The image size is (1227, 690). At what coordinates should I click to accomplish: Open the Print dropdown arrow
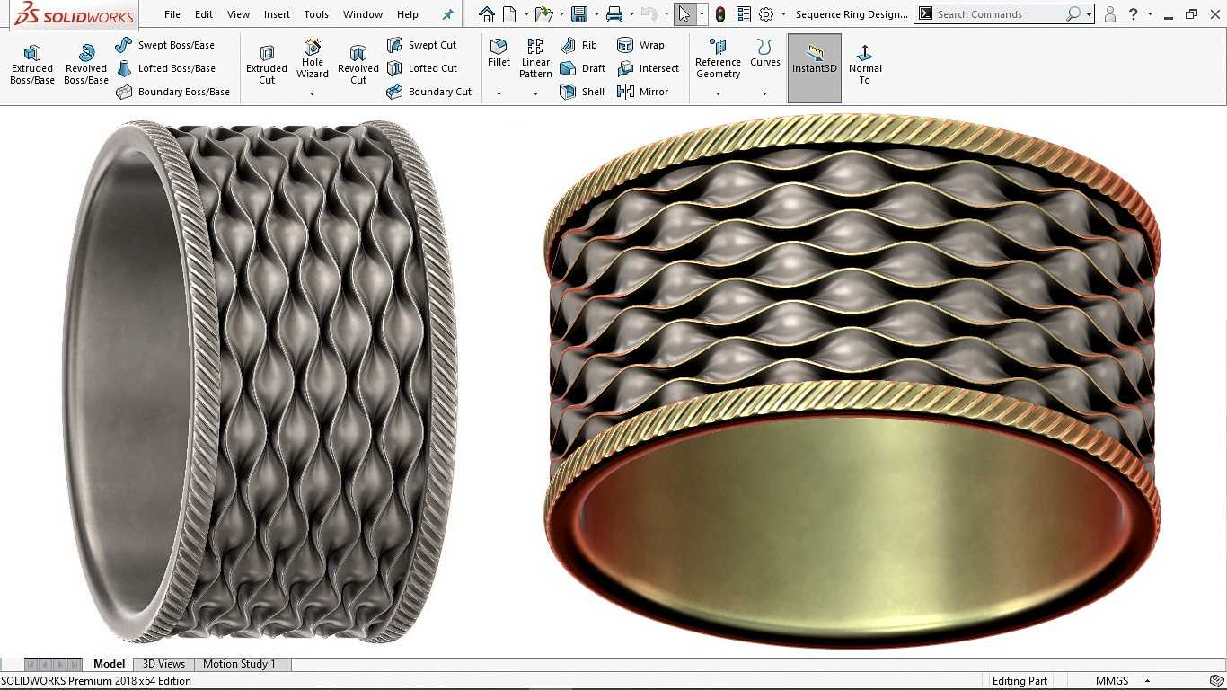(631, 14)
